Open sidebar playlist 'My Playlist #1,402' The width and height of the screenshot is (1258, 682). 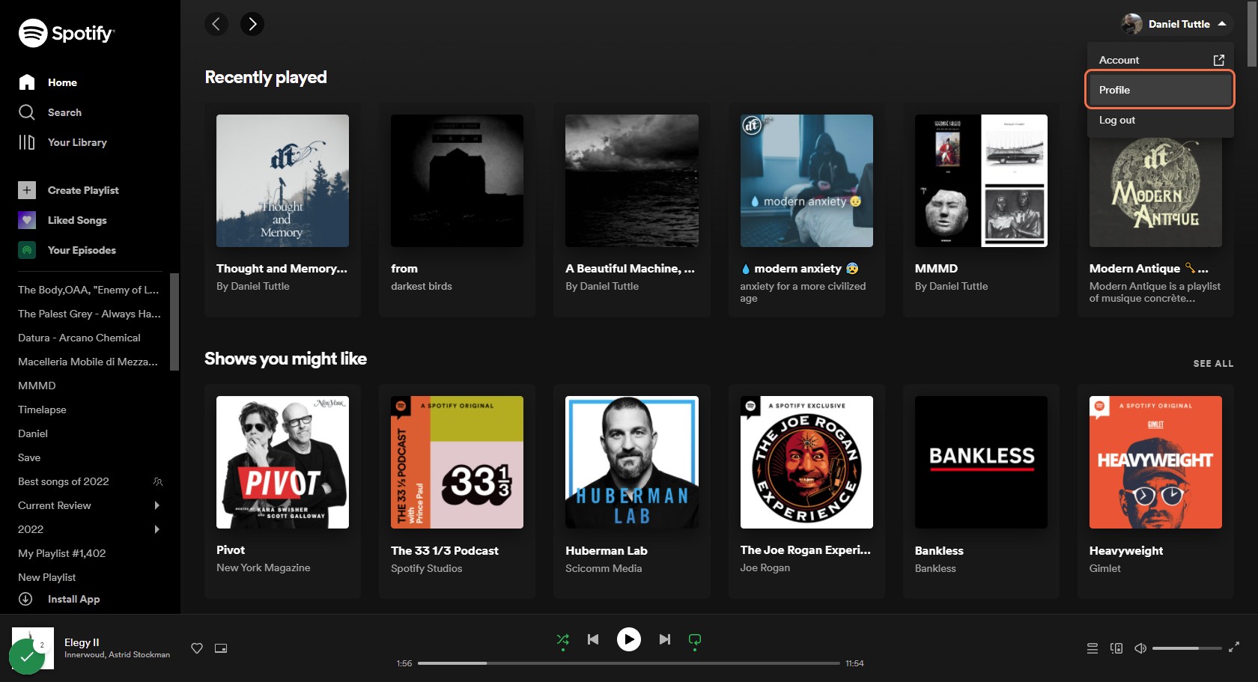point(62,553)
